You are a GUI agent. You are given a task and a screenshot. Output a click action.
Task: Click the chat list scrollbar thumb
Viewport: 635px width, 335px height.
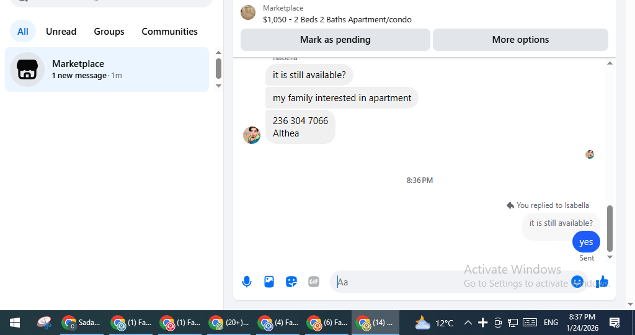tap(218, 68)
